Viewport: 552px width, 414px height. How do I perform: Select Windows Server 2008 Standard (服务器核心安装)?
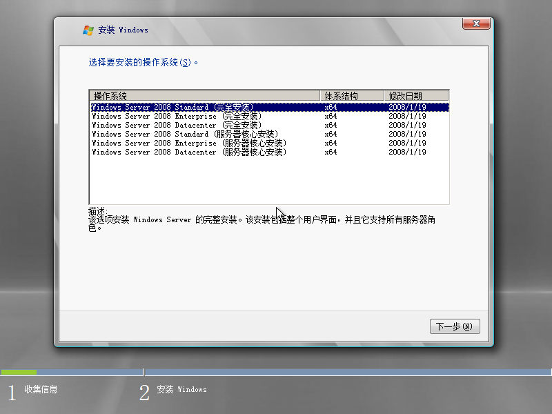[172, 134]
